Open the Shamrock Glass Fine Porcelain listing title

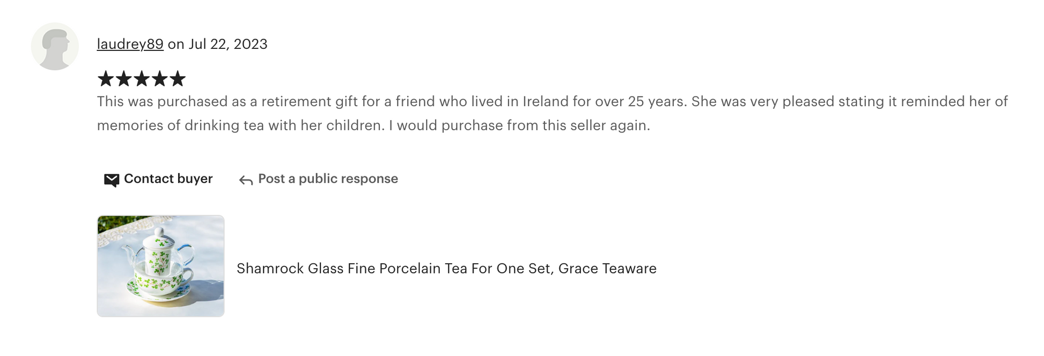[x=446, y=269]
